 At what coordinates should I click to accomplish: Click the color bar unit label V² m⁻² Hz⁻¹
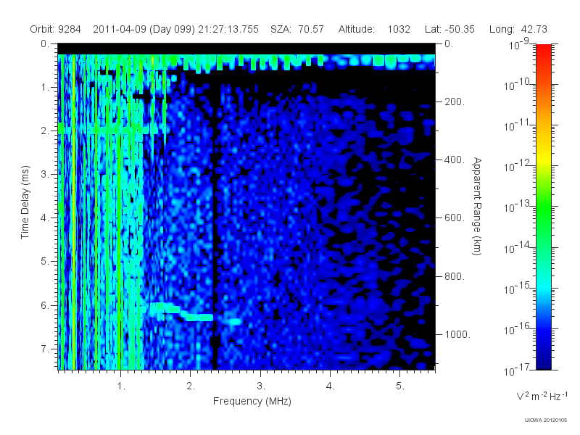[542, 396]
